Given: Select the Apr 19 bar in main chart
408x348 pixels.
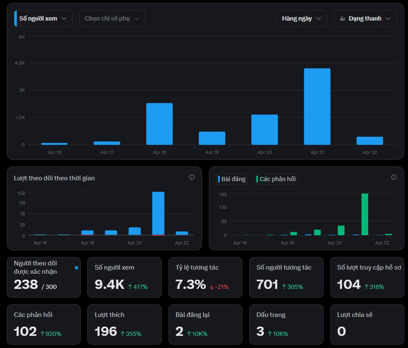Looking at the screenshot, I should [212, 138].
